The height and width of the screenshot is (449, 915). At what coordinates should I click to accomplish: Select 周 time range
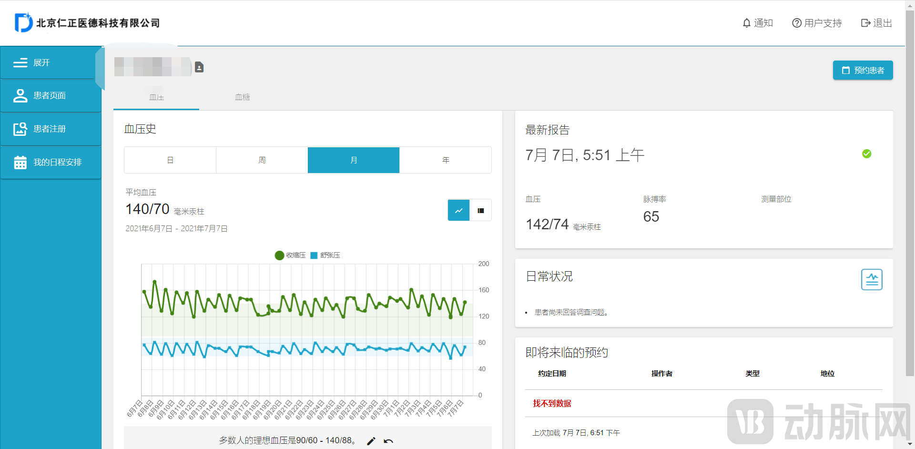click(262, 160)
